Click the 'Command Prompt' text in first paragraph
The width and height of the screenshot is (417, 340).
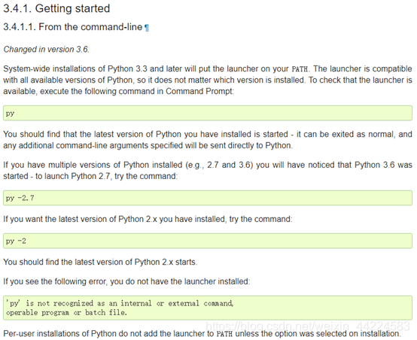point(199,92)
